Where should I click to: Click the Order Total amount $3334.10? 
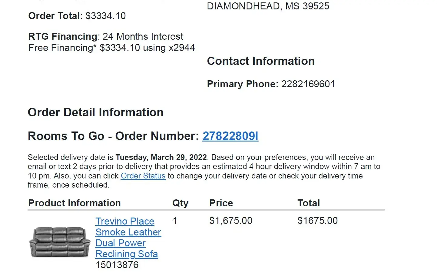click(105, 16)
